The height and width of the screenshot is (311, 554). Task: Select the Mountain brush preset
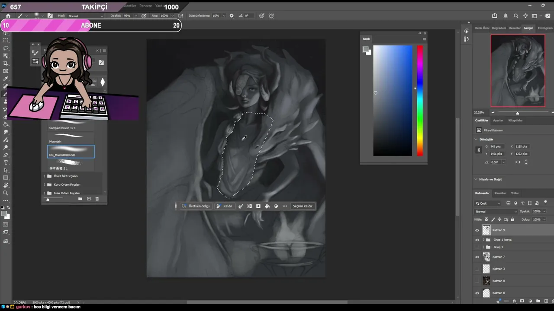tap(71, 138)
